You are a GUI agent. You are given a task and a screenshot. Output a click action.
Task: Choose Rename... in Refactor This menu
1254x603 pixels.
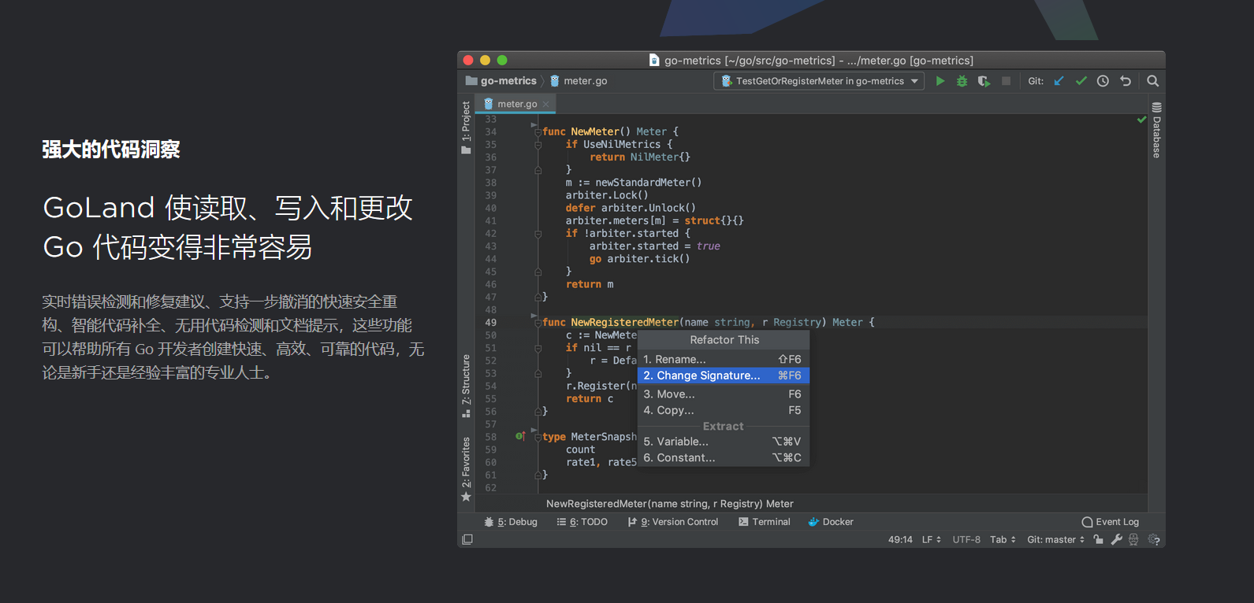click(x=723, y=359)
